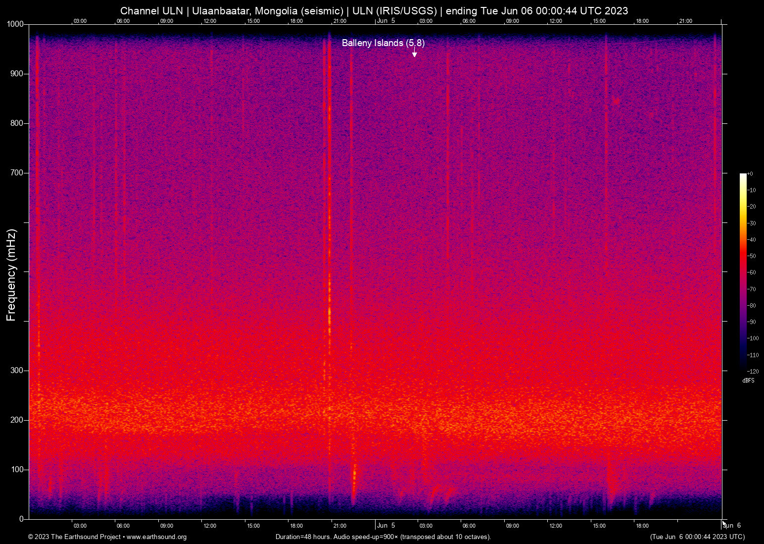Click the Earthsound Project copyright text

(74, 537)
